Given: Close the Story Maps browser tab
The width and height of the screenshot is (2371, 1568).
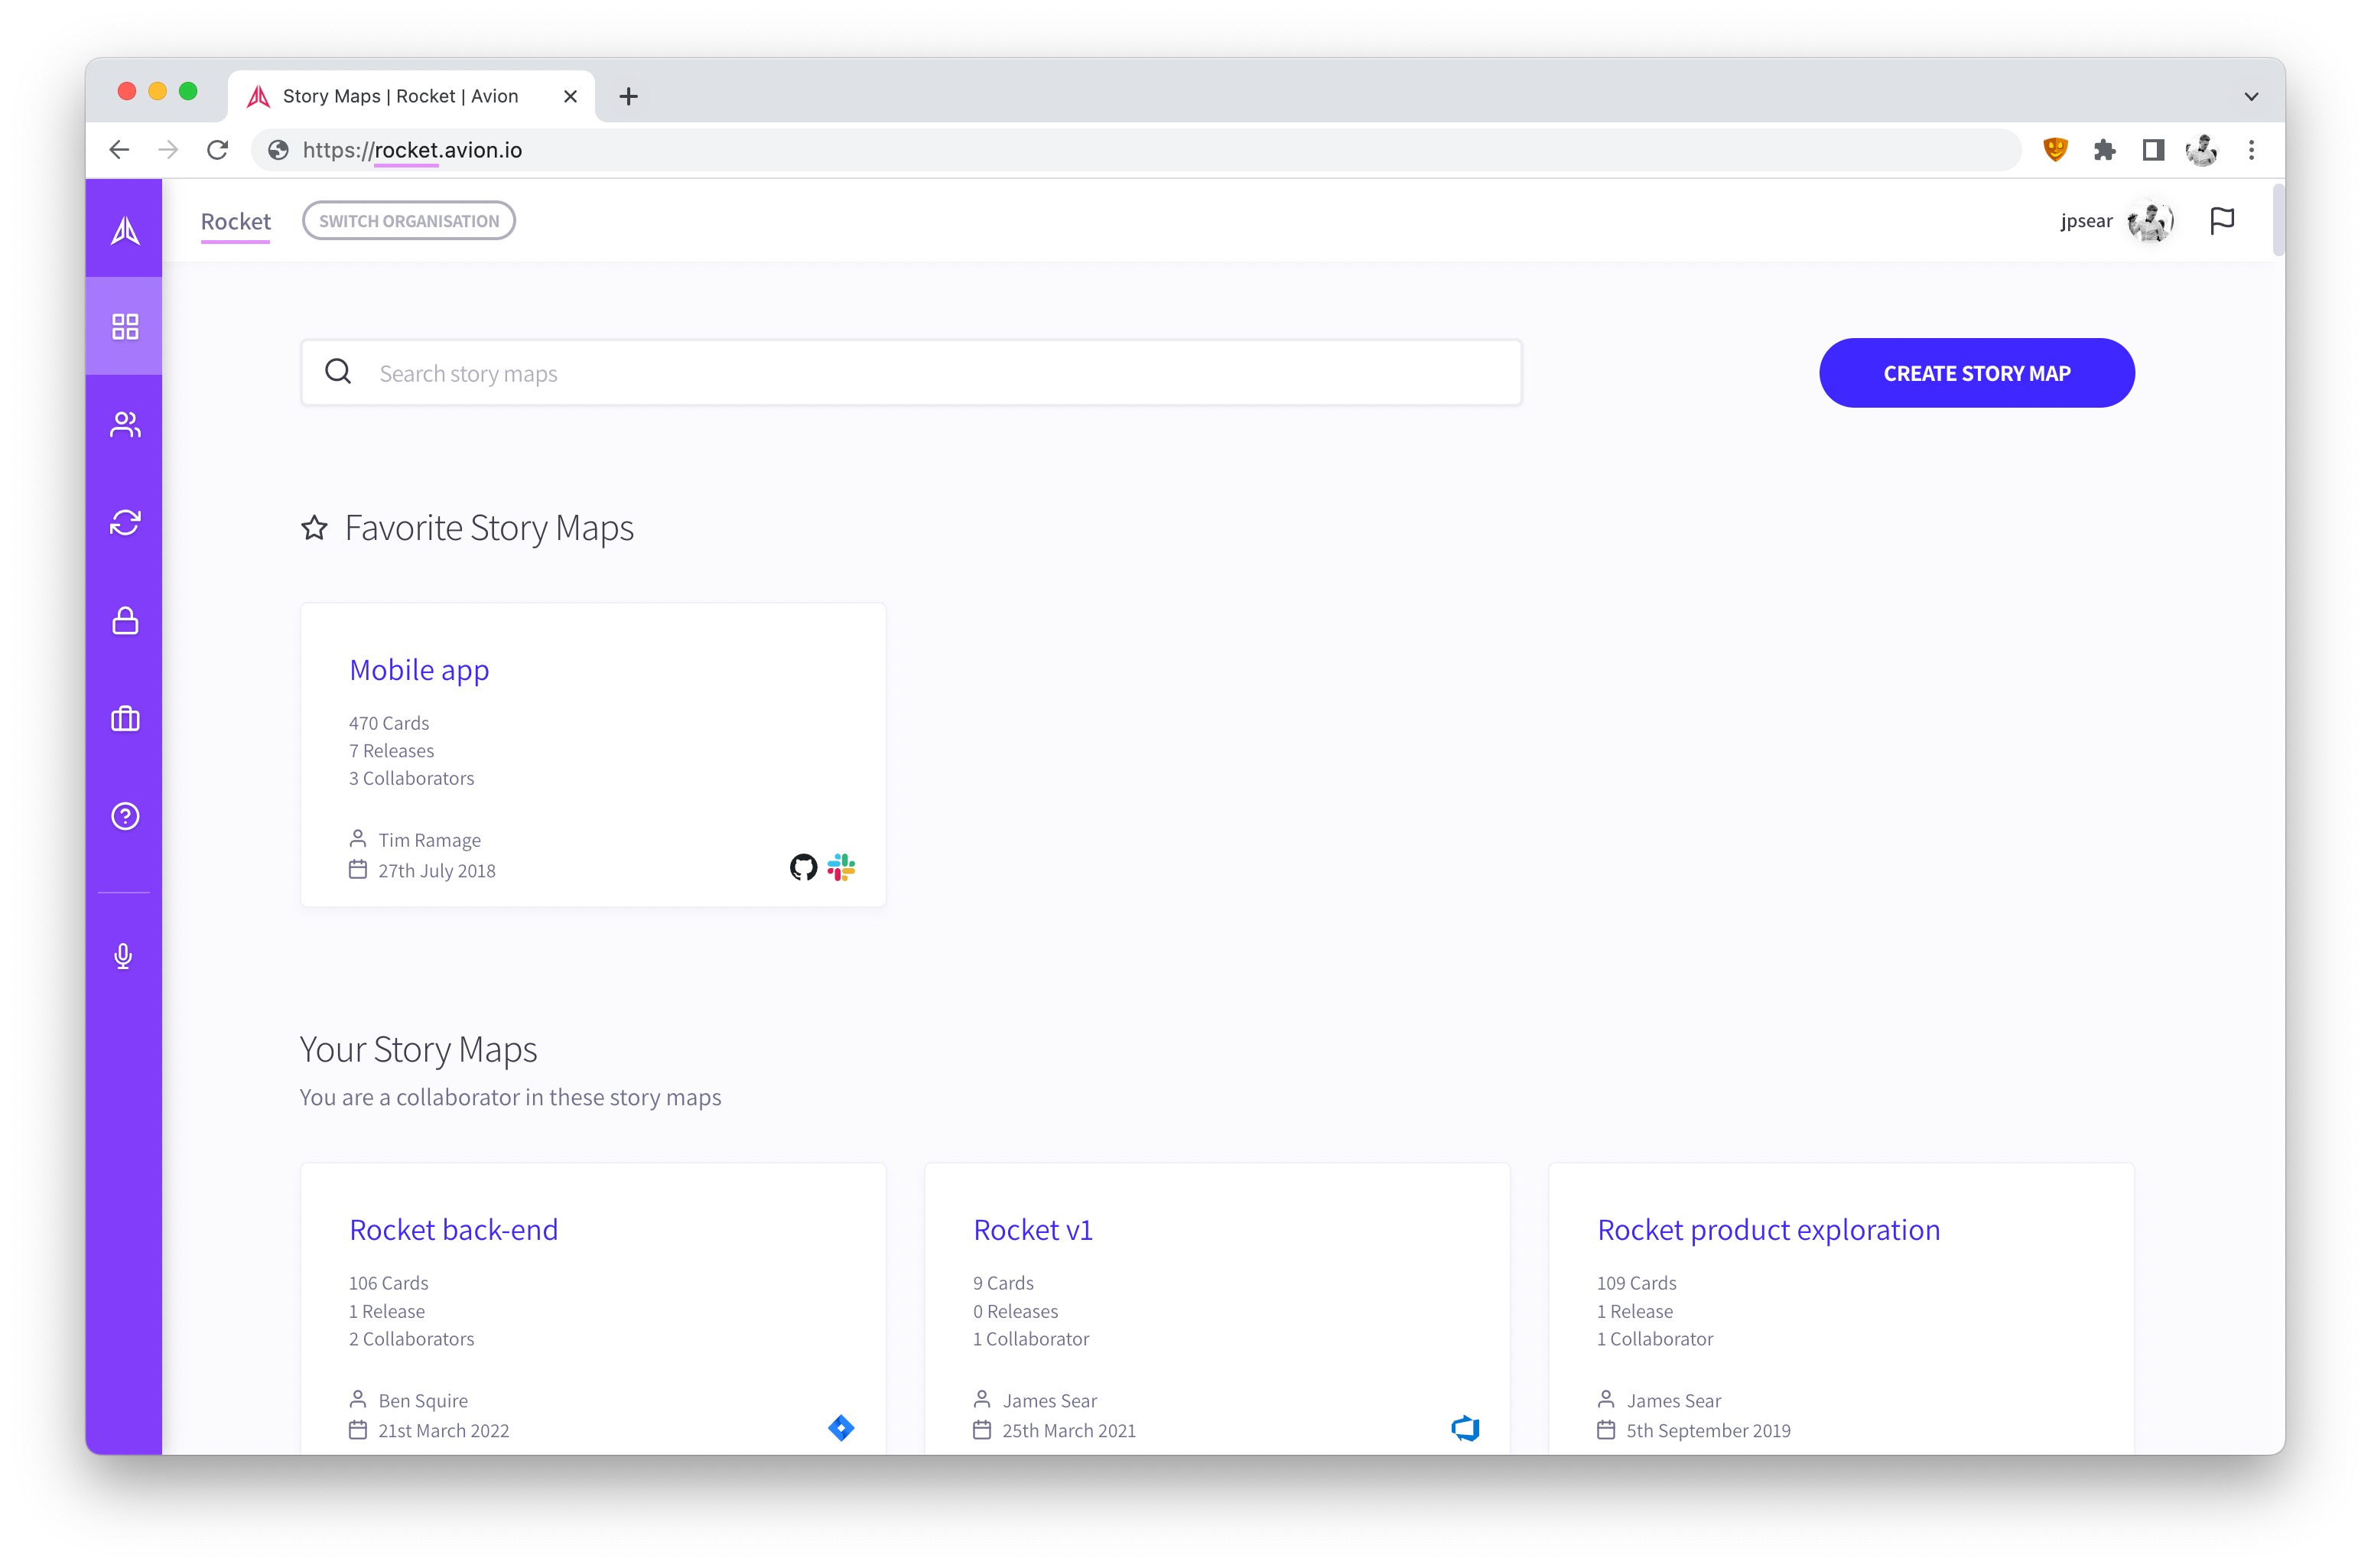Looking at the screenshot, I should click(x=570, y=96).
